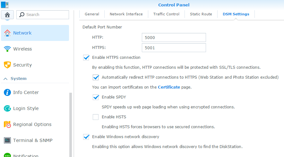This screenshot has height=157, width=284.
Task: Open Wireless via the Wi-Fi icon
Action: [x=7, y=49]
